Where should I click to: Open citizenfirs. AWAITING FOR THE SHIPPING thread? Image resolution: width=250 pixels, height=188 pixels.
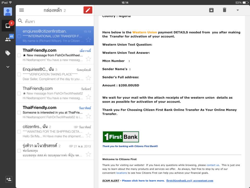(55, 131)
